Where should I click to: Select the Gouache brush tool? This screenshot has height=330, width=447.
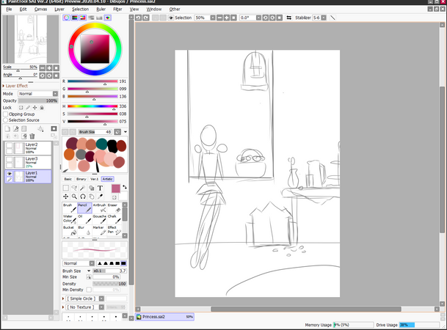pos(100,219)
